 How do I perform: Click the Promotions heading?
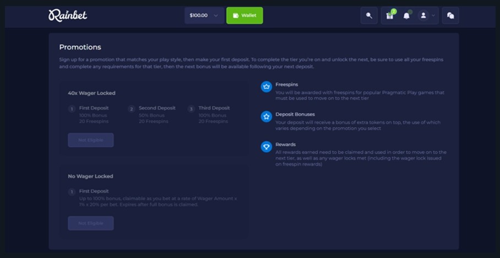point(80,47)
